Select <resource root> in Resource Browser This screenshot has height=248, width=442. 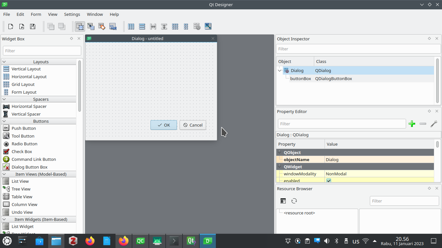pos(299,213)
